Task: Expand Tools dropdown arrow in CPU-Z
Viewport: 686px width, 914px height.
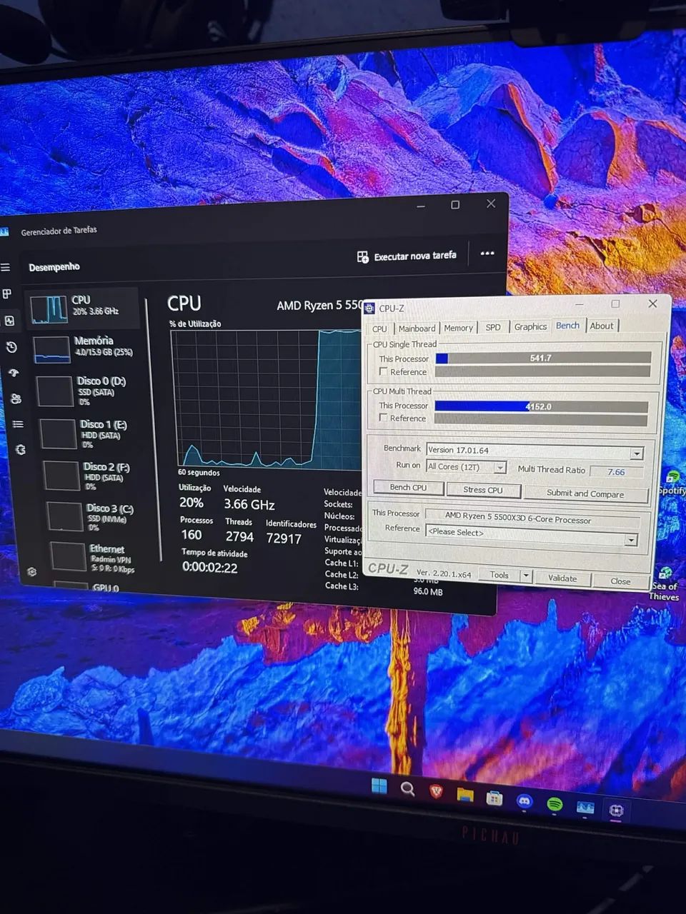Action: (527, 576)
